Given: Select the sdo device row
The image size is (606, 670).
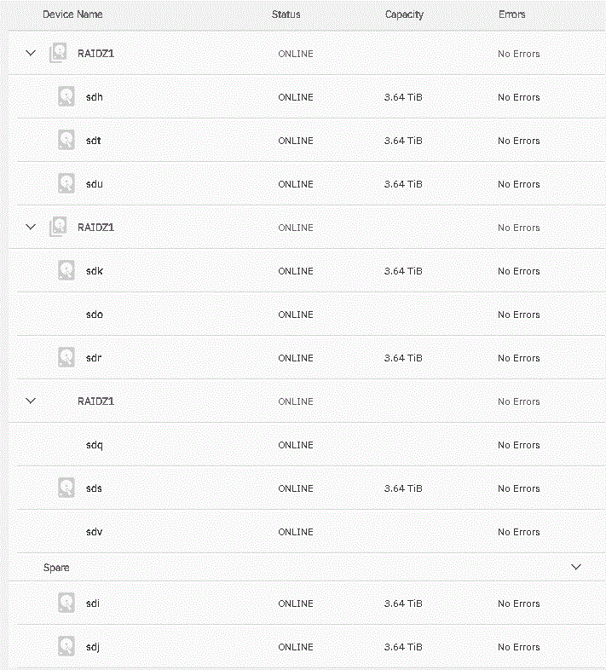Looking at the screenshot, I should [312, 314].
